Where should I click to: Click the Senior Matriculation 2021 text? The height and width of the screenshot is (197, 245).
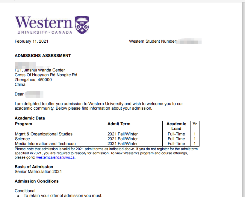tap(38, 171)
